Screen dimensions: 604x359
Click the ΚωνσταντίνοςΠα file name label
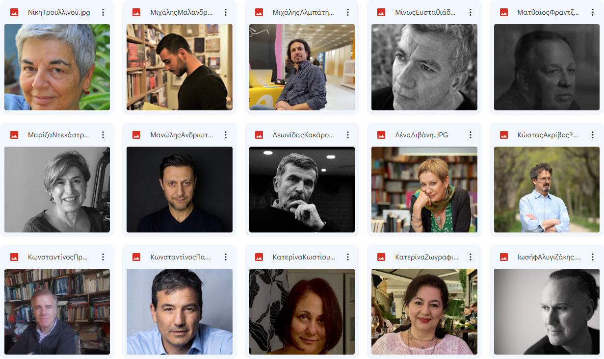click(x=181, y=257)
